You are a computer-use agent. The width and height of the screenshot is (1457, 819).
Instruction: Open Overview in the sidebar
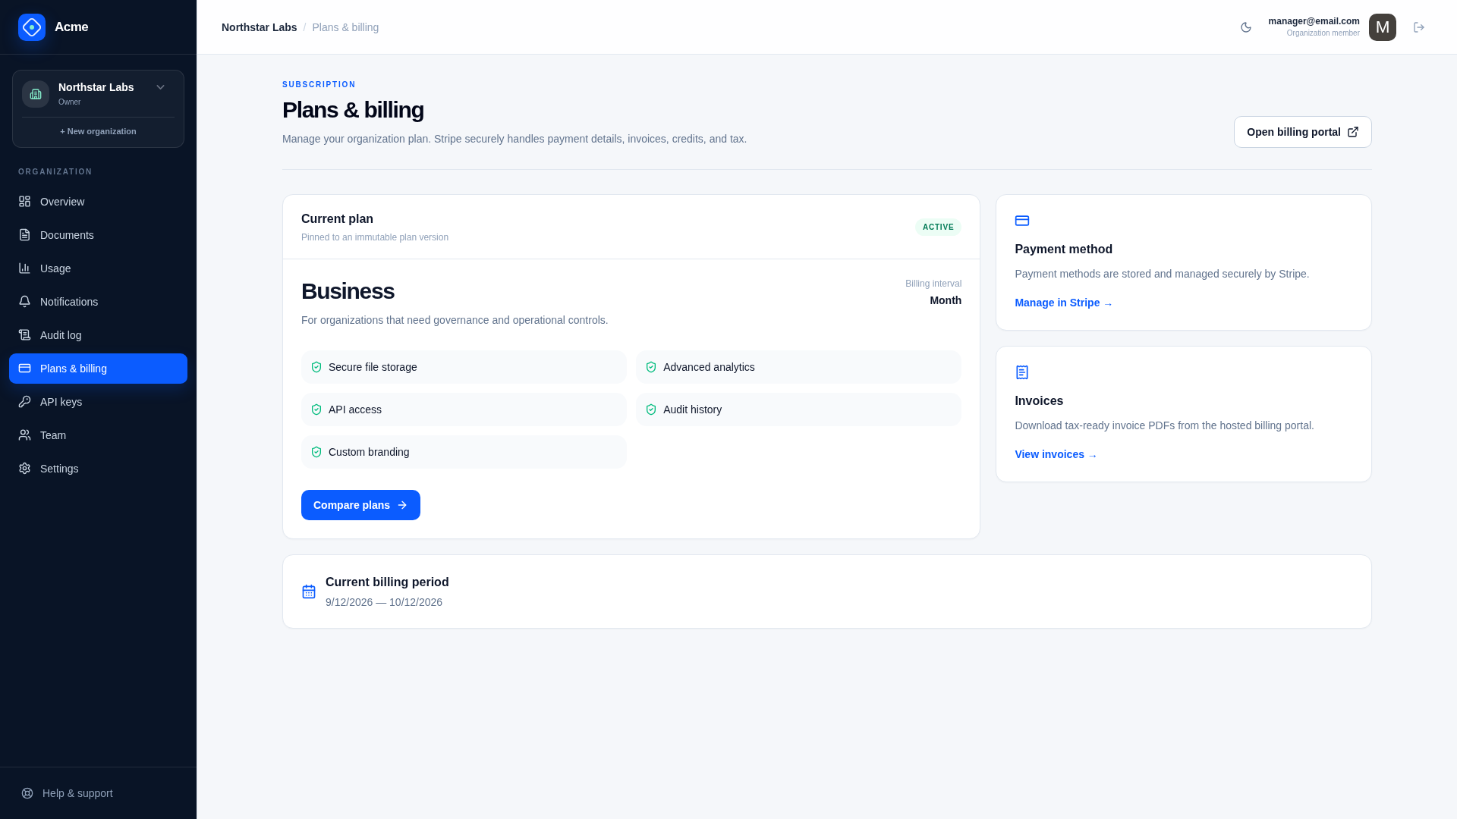98,202
